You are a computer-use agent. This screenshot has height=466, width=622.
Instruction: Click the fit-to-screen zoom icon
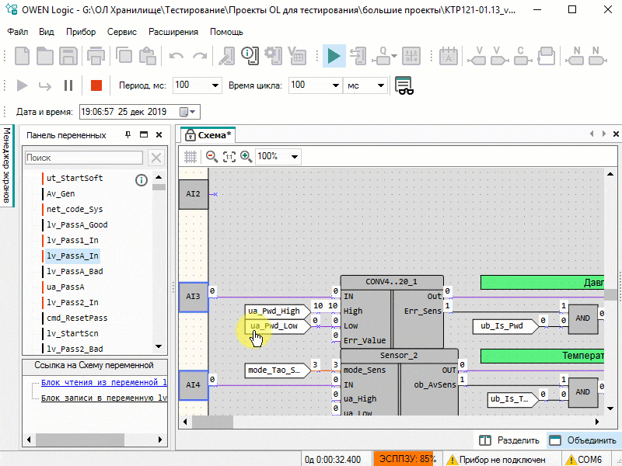pyautogui.click(x=229, y=156)
